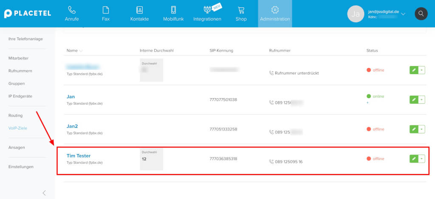
Task: Click the search magnifier button
Action: [421, 14]
